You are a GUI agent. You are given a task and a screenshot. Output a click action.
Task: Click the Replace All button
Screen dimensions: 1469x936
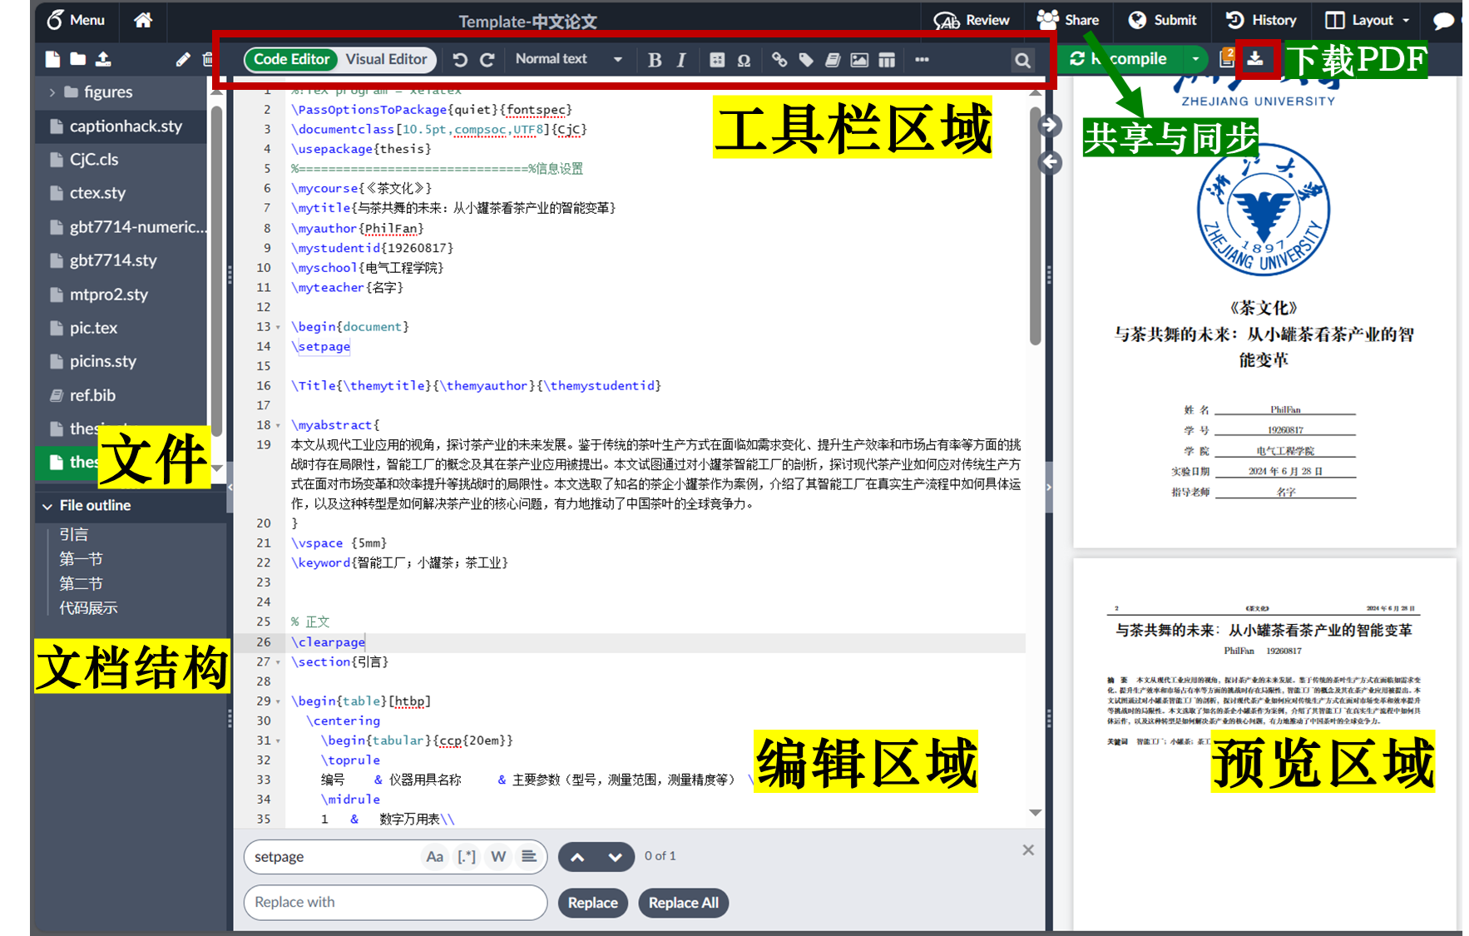(x=683, y=903)
